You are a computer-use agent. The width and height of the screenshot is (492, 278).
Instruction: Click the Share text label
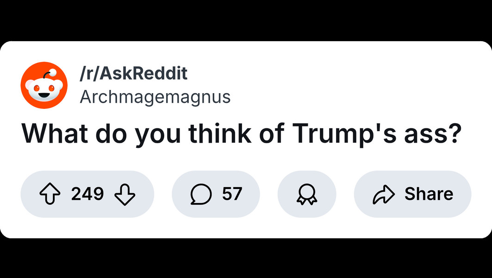click(429, 194)
